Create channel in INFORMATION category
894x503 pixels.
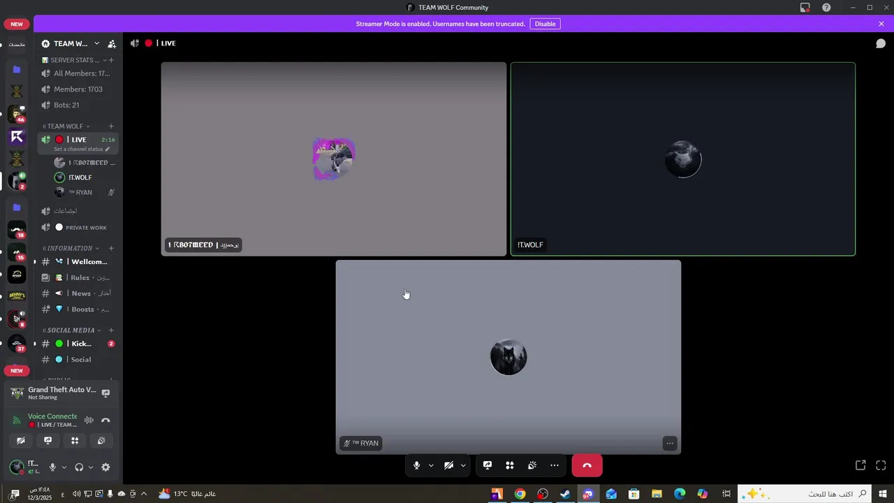(111, 248)
